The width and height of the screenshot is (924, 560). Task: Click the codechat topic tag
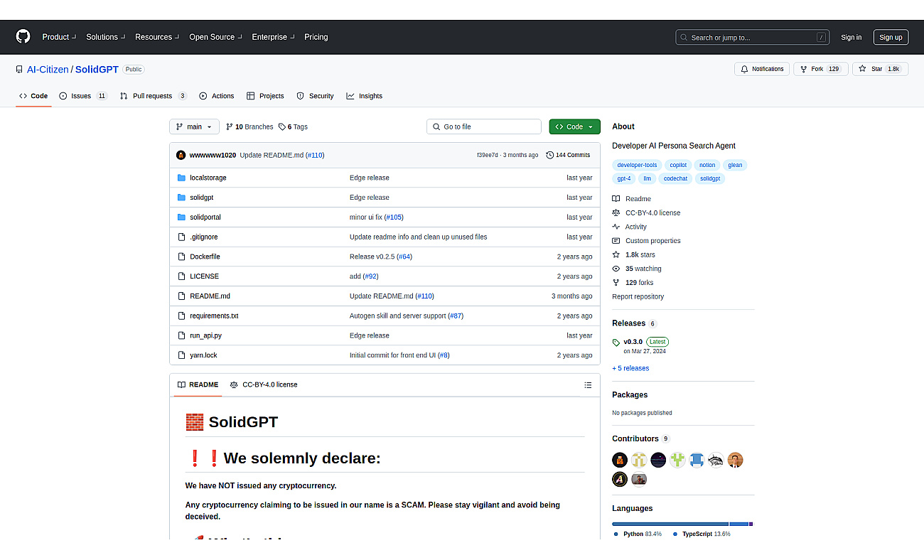pos(675,178)
